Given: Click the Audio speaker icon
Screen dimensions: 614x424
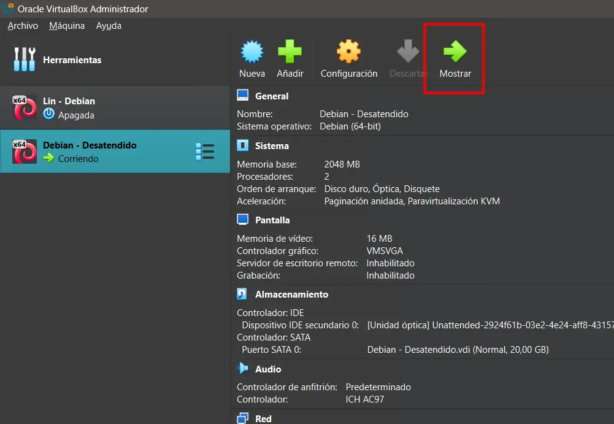Looking at the screenshot, I should [x=242, y=369].
